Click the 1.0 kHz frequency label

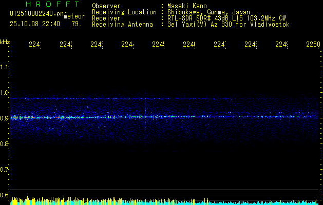pyautogui.click(x=5, y=93)
